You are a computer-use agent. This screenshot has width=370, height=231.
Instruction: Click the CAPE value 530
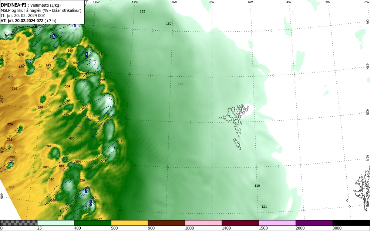pos(82,181)
